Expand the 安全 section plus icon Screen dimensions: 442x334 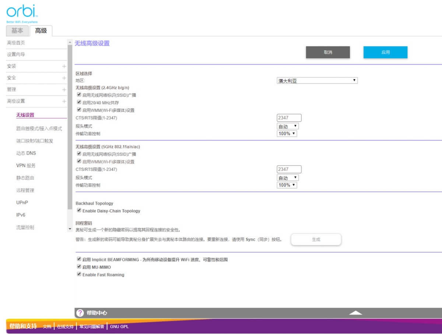click(64, 78)
